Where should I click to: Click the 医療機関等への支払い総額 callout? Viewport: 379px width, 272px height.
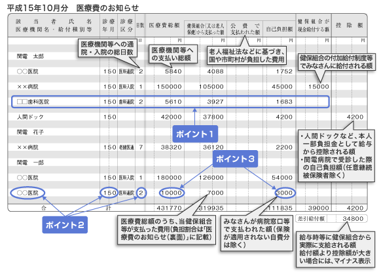point(172,54)
